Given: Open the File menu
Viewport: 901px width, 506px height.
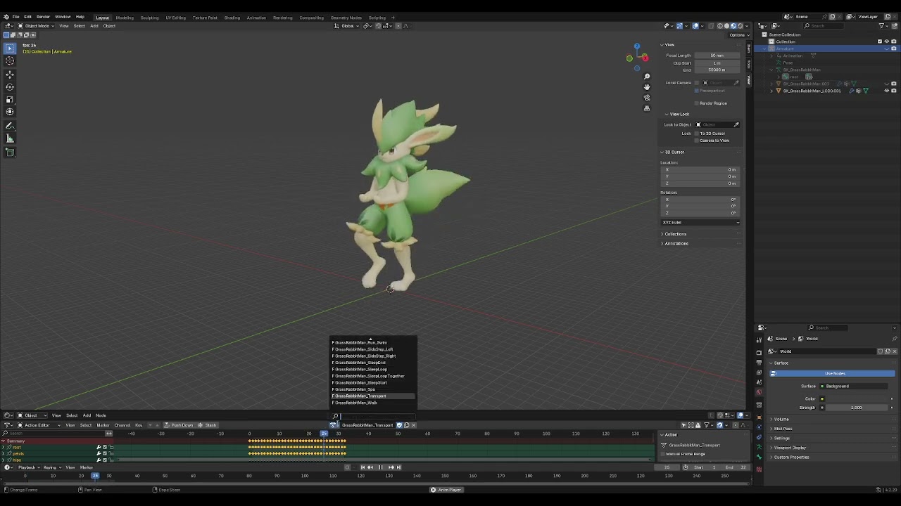Looking at the screenshot, I should (15, 17).
